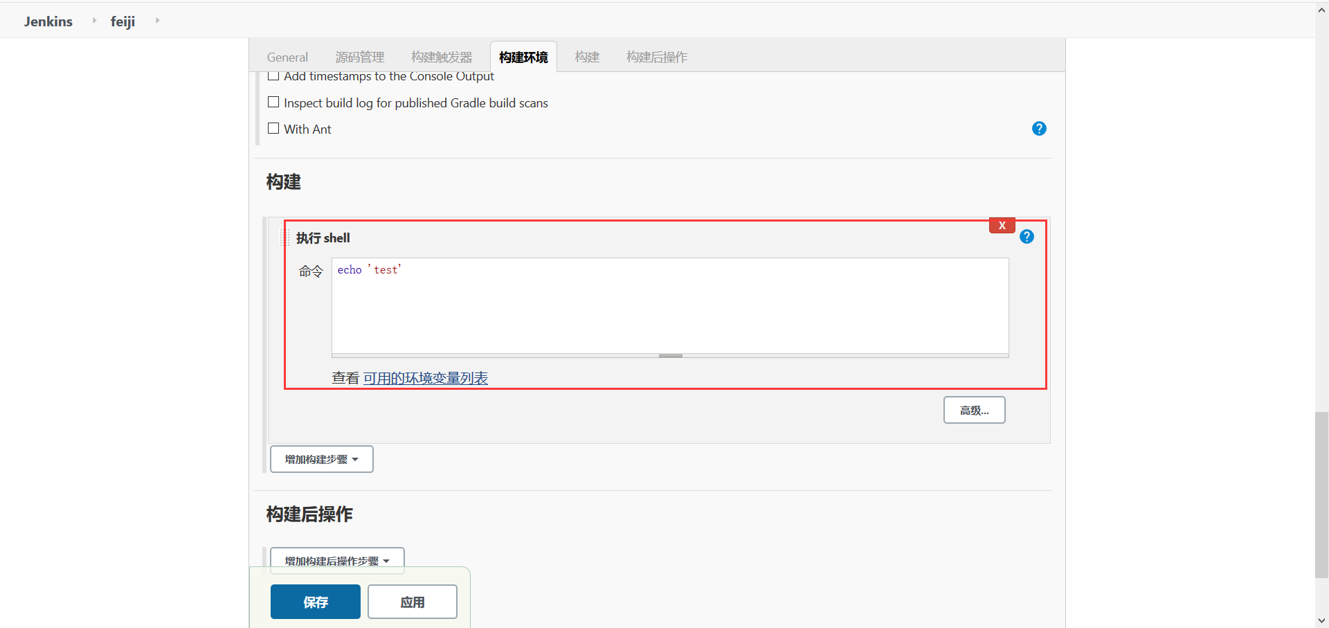This screenshot has height=628, width=1329.
Task: Switch to the General tab
Action: 287,57
